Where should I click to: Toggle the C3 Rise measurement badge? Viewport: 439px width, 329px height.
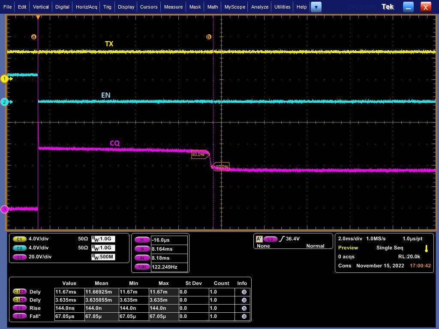pos(19,308)
